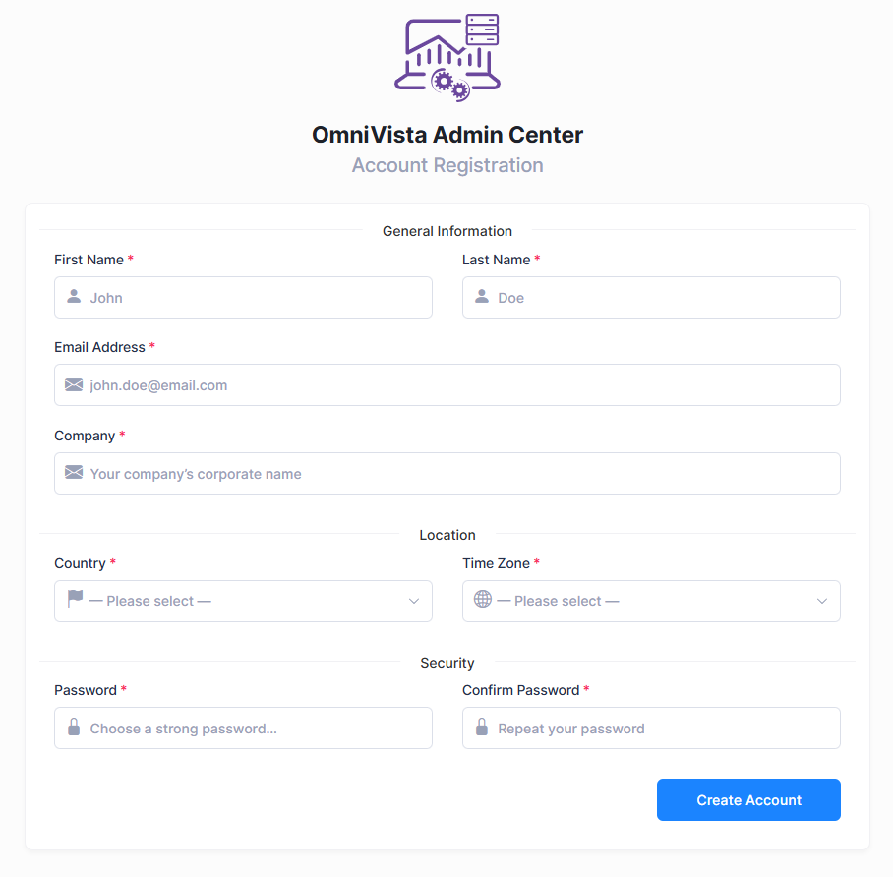Focus the Last Name input showing Doe
893x877 pixels.
click(x=651, y=298)
